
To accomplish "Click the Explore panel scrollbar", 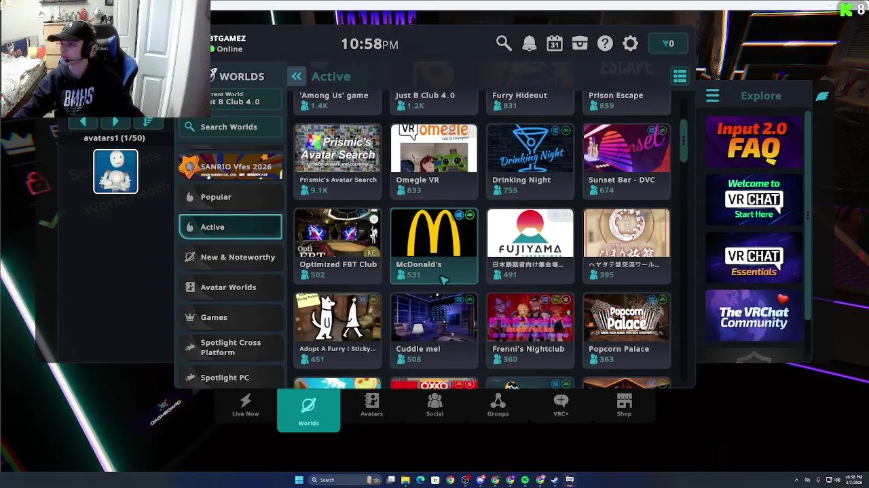I will tap(808, 216).
